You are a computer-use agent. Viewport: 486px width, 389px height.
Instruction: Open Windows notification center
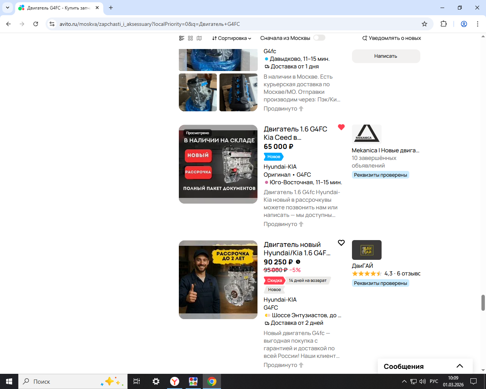pos(473,381)
